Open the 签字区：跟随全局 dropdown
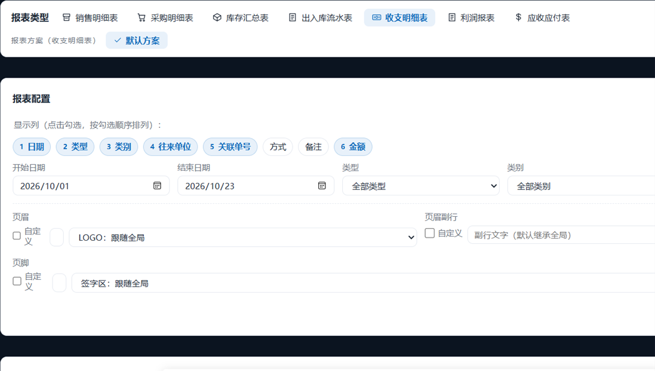 (x=364, y=283)
